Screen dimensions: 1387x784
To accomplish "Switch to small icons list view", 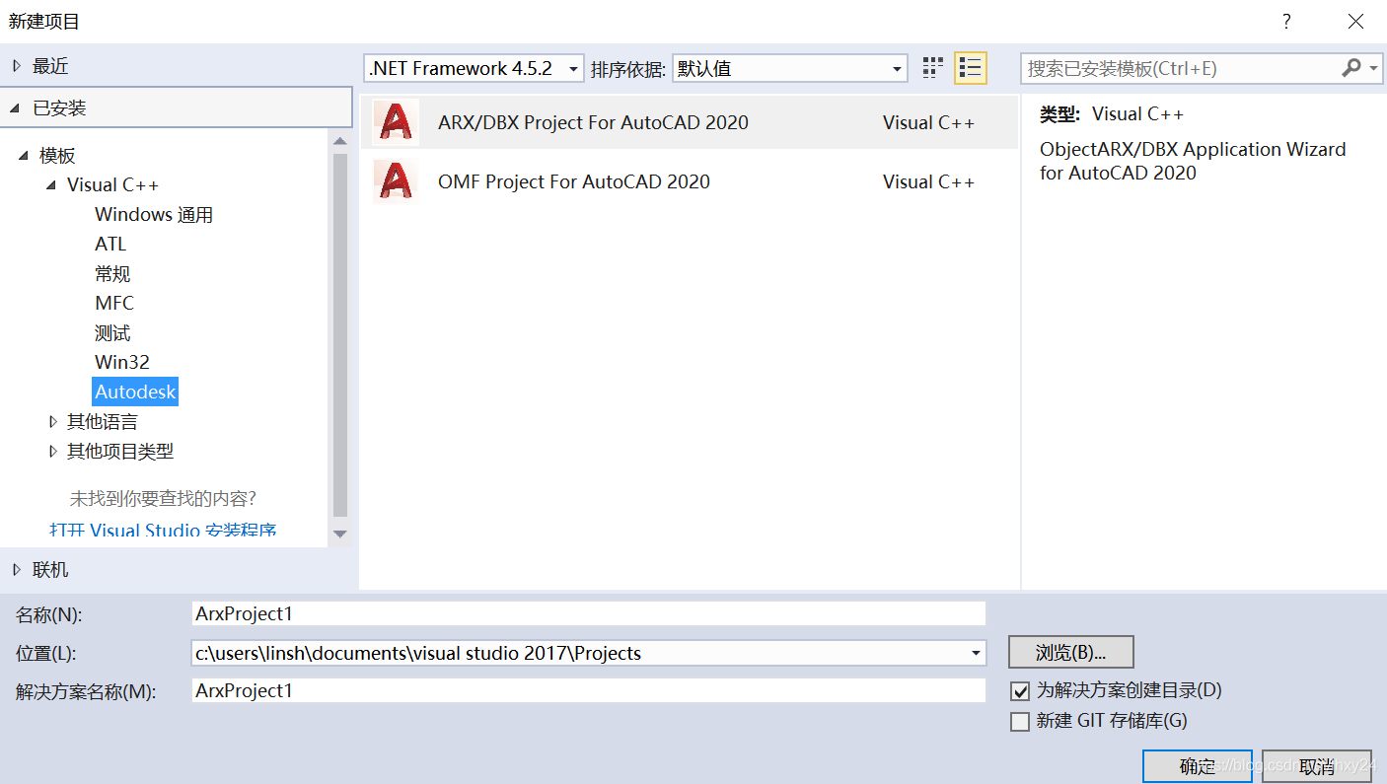I will [x=971, y=68].
